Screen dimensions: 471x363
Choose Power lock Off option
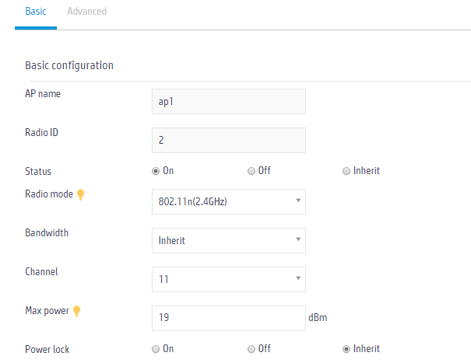[x=251, y=349]
